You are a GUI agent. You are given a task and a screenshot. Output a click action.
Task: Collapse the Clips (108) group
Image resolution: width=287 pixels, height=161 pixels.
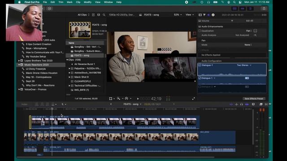pos(67,60)
